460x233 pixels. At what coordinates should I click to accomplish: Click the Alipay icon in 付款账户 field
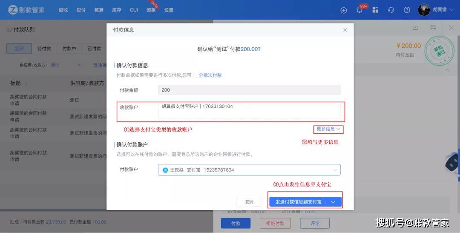pos(165,170)
